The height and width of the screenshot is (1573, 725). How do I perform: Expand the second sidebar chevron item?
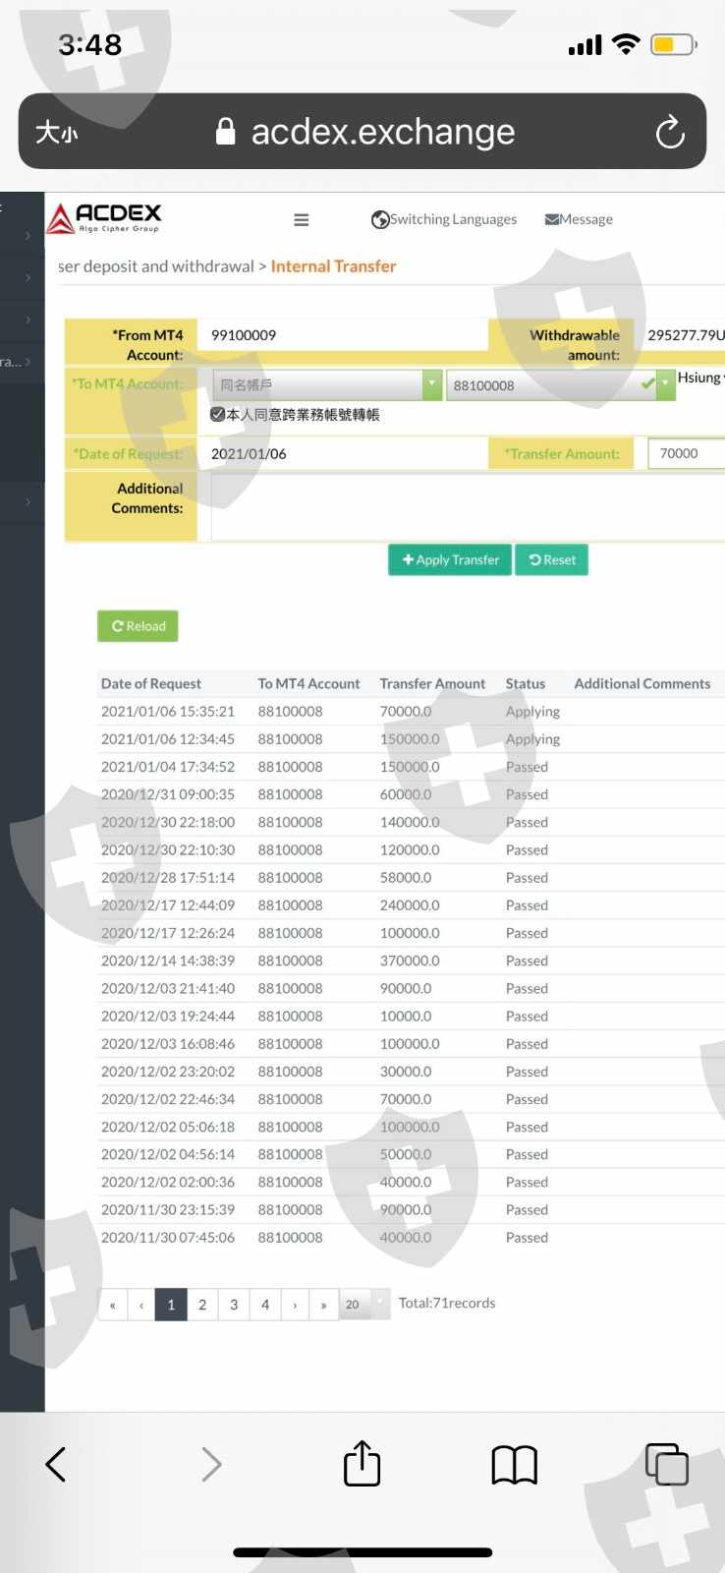tap(28, 278)
